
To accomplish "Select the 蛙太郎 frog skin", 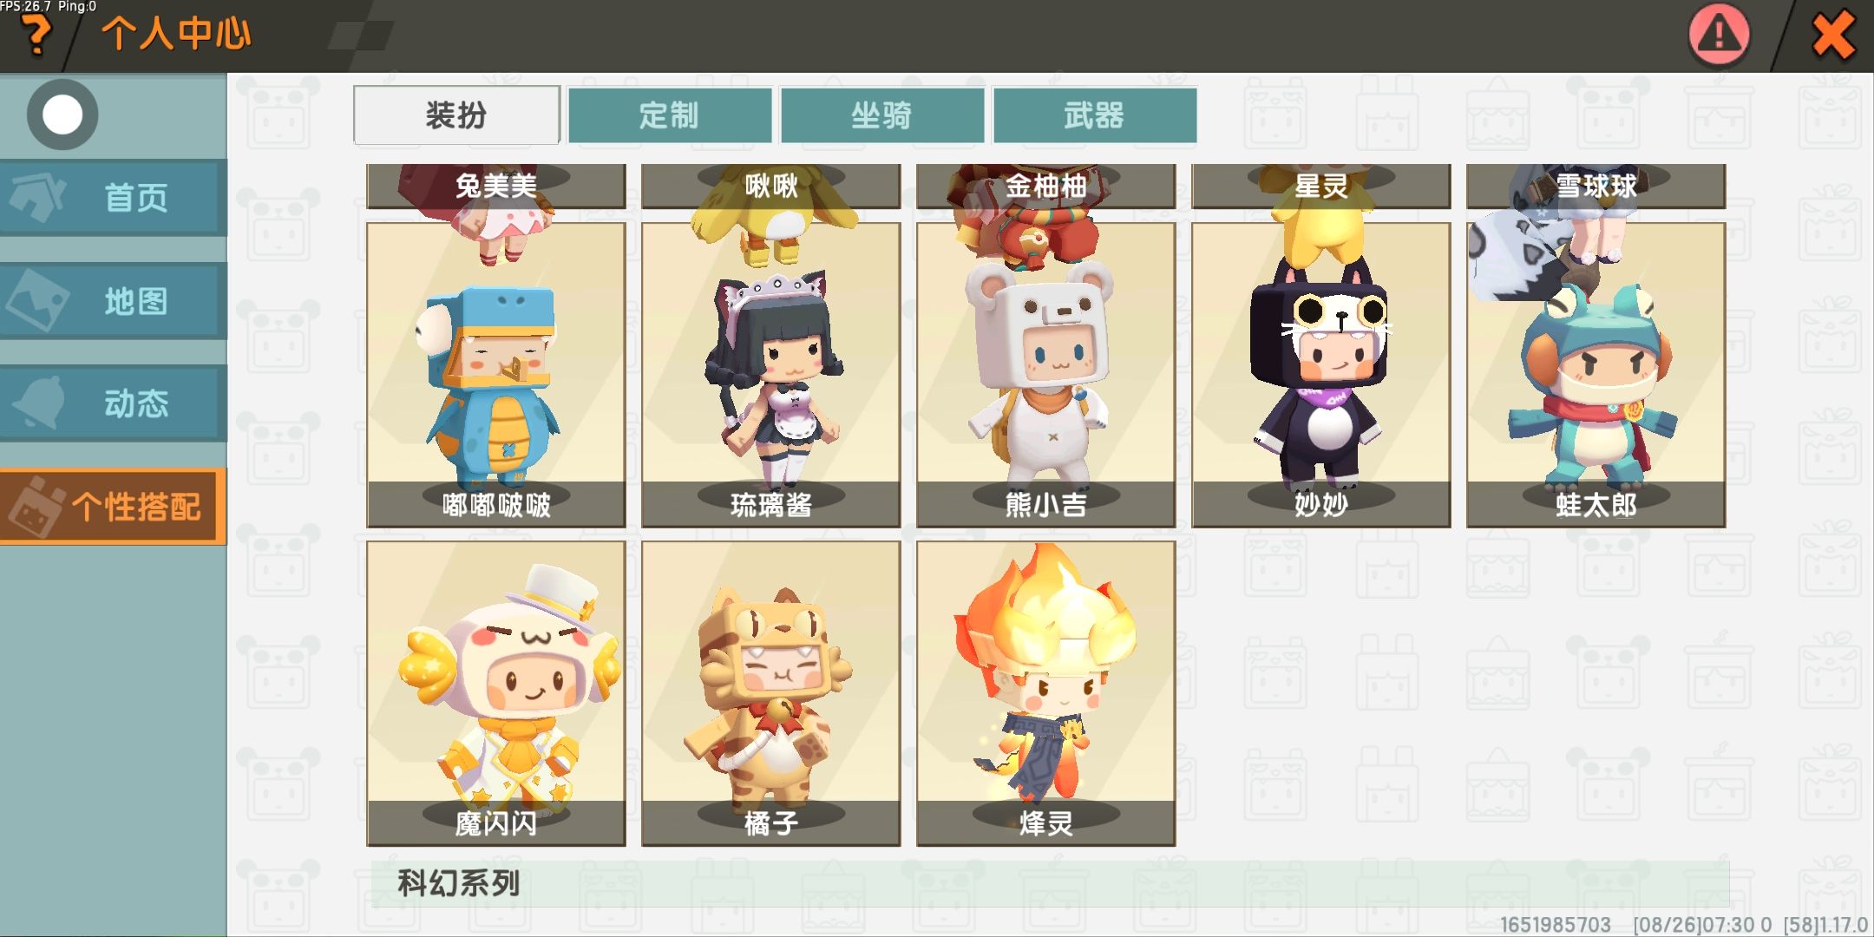I will click(x=1596, y=375).
